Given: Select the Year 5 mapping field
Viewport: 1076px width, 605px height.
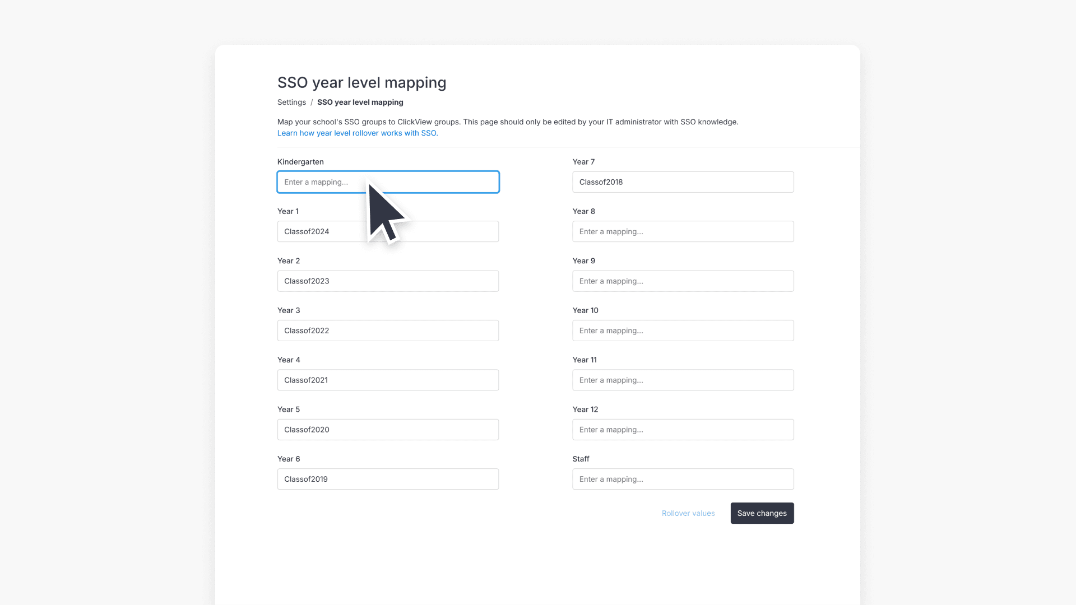Looking at the screenshot, I should click(388, 430).
